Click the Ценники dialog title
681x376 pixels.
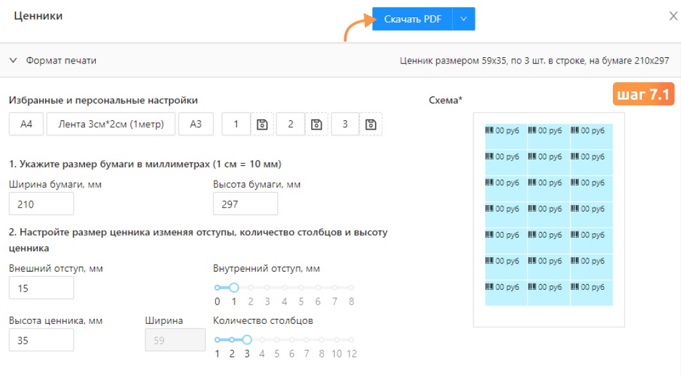pos(38,15)
